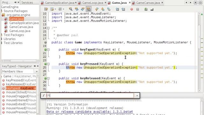Select mouseClicked method in Navigator

(x=21, y=92)
